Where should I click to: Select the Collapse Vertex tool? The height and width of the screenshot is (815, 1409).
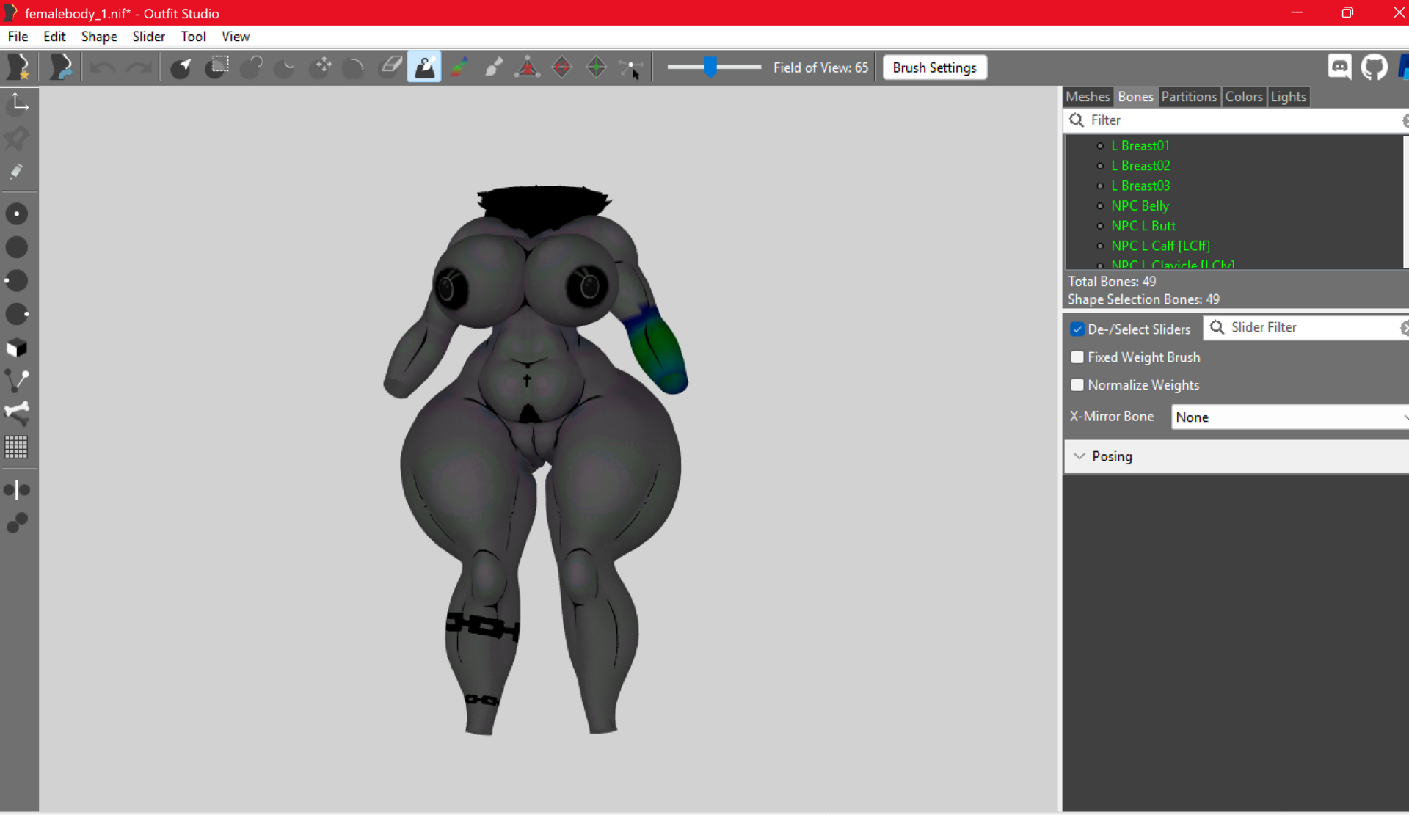coord(527,67)
